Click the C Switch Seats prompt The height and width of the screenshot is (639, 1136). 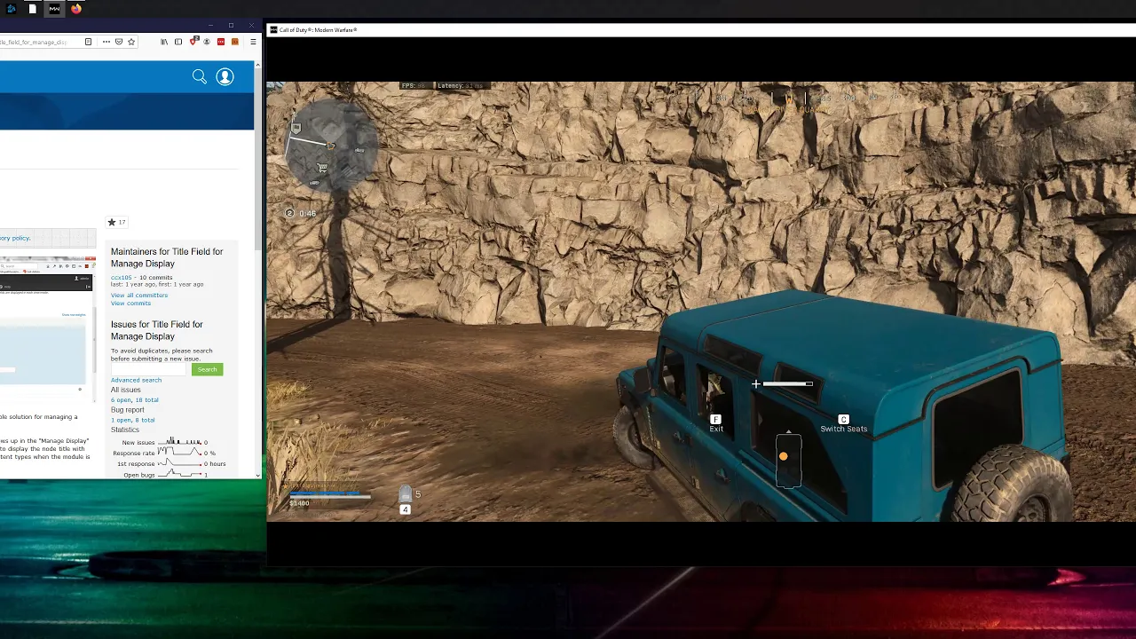click(843, 424)
